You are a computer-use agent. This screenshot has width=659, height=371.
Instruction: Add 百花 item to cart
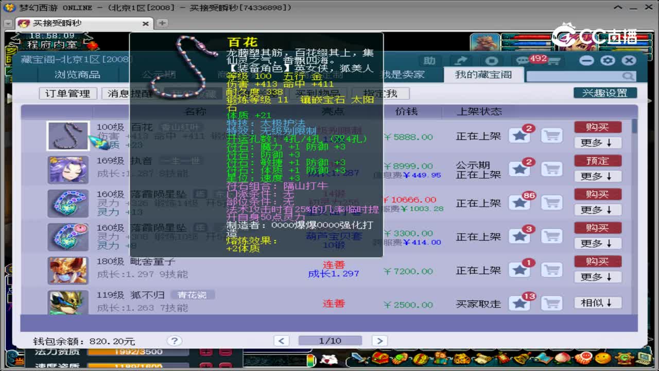(551, 136)
